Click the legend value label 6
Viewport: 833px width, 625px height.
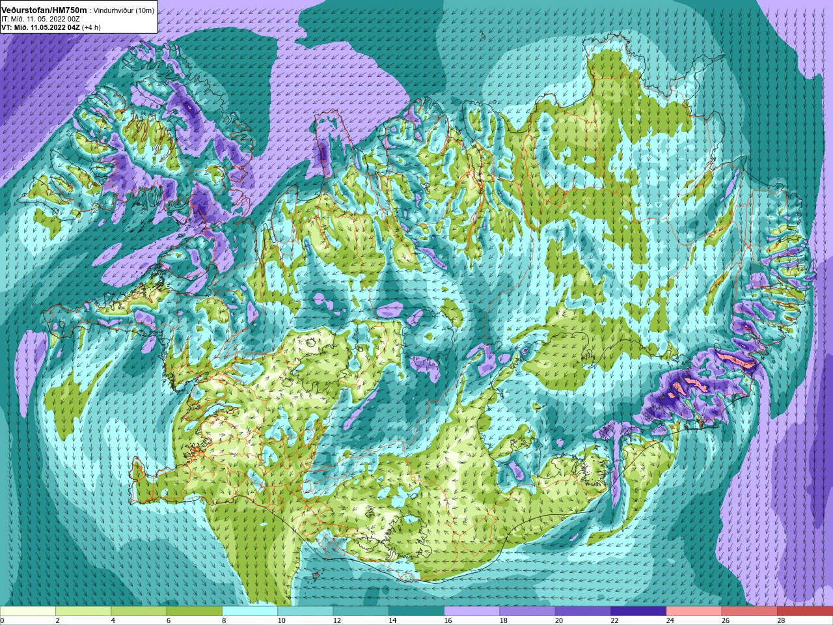(x=169, y=620)
